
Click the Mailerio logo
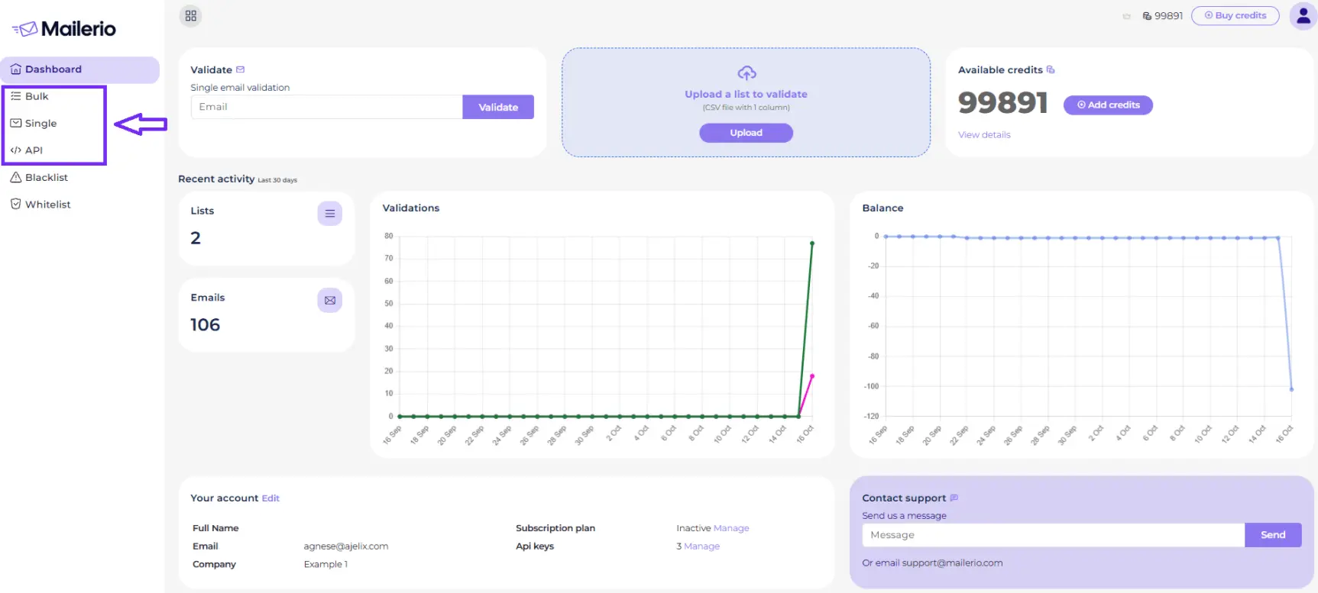[x=64, y=29]
